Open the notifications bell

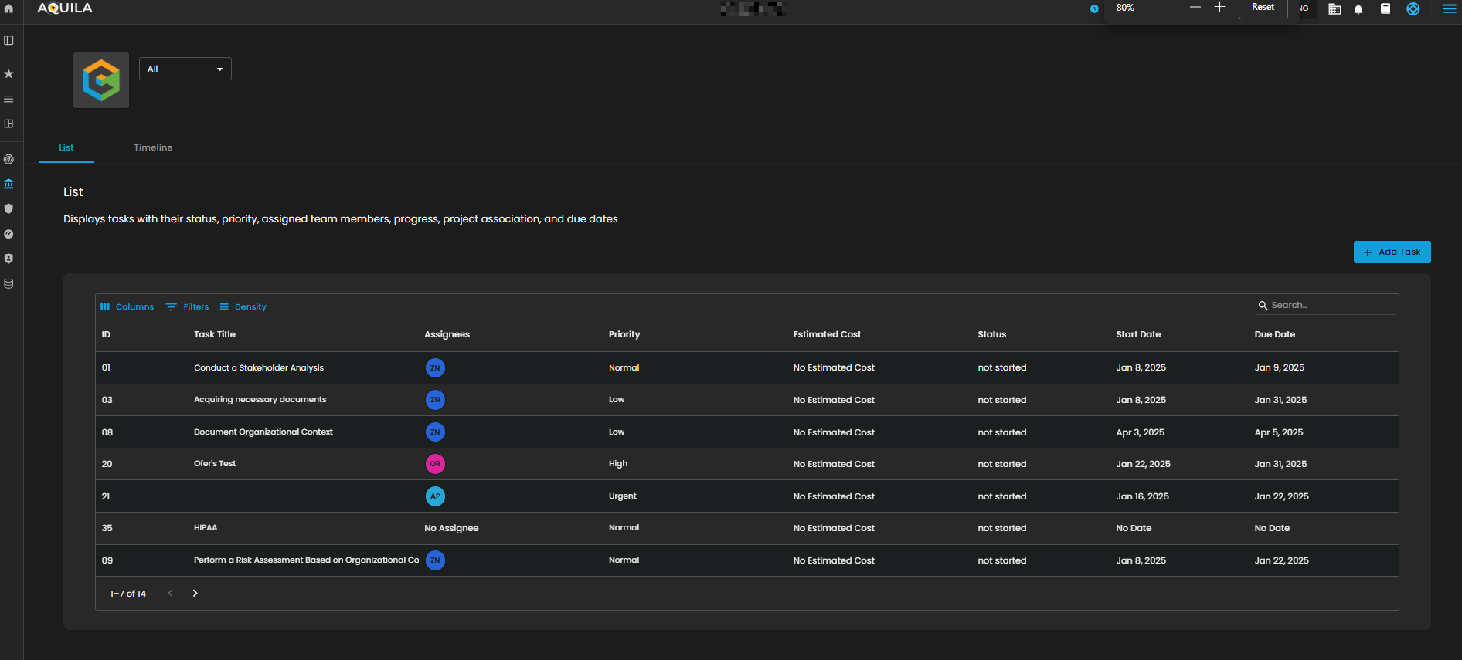[1358, 9]
